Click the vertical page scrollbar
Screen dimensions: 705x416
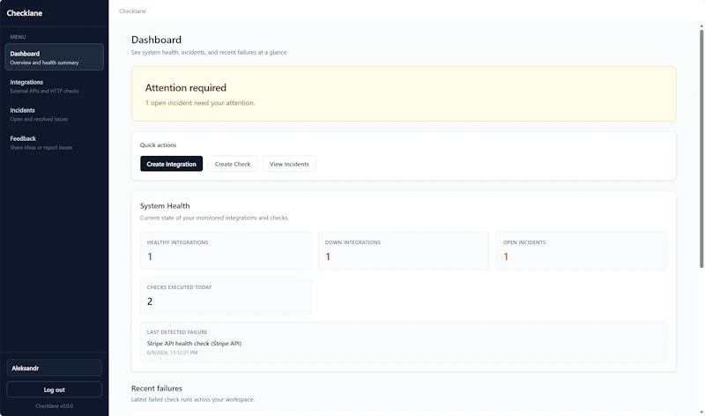[x=701, y=148]
